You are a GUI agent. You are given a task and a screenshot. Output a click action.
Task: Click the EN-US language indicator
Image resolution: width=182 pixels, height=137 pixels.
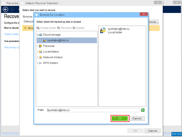point(177,134)
